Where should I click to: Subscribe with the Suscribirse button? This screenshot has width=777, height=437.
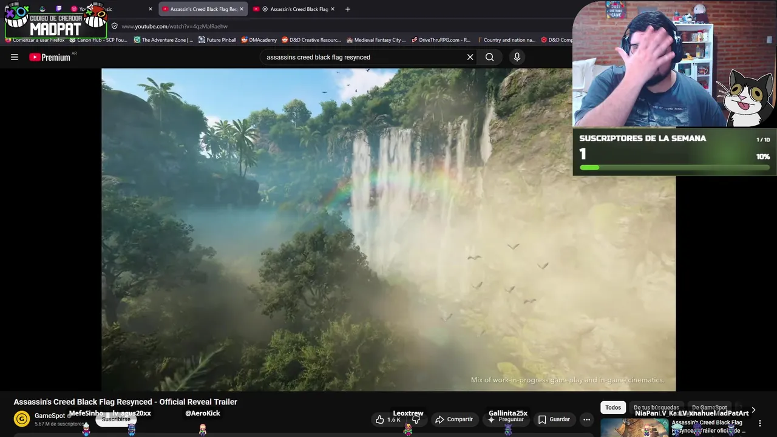click(x=116, y=419)
